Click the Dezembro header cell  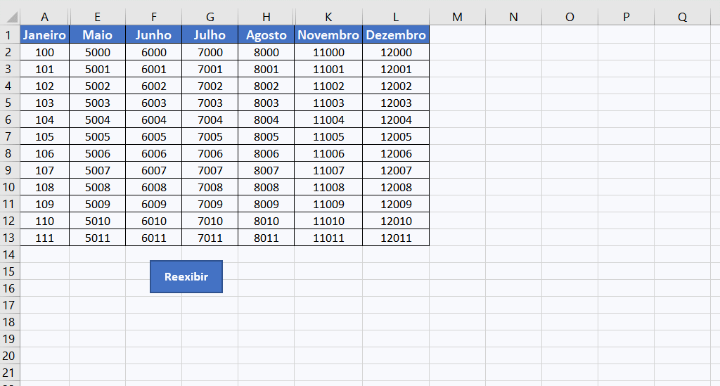[x=396, y=35]
